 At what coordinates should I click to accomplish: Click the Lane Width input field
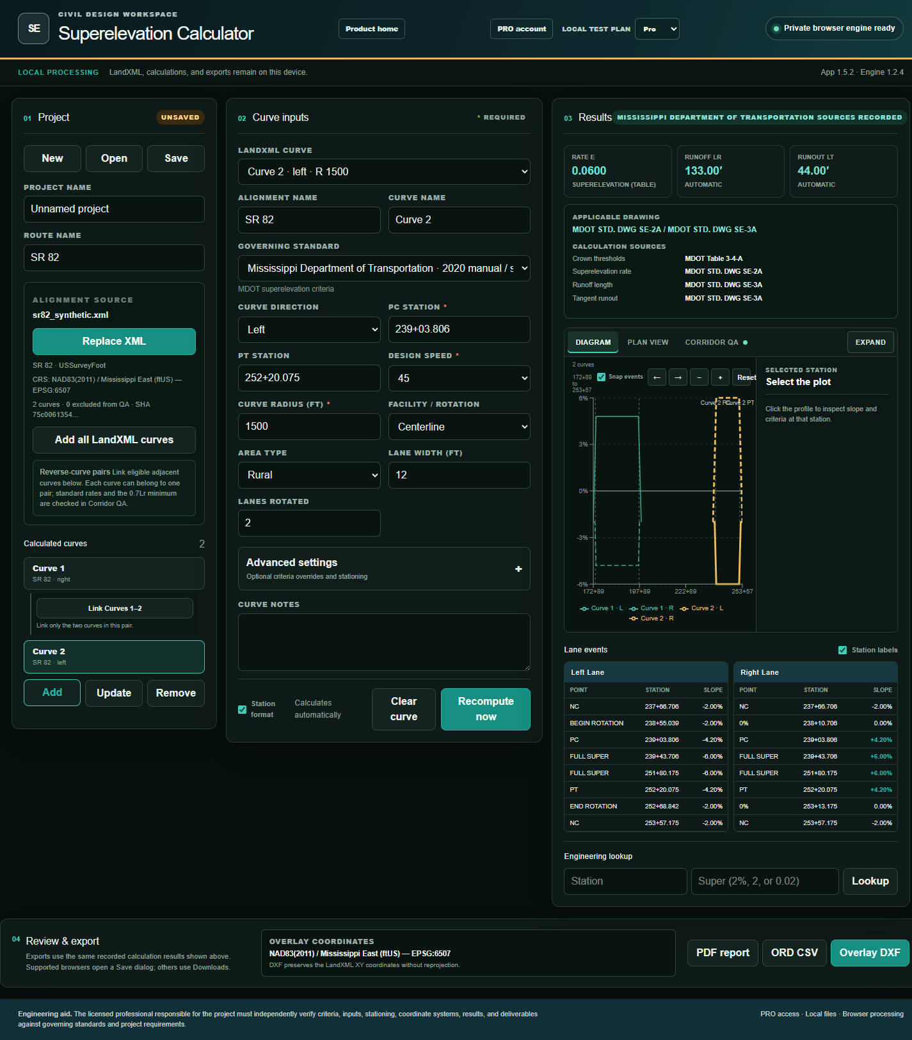click(x=460, y=475)
